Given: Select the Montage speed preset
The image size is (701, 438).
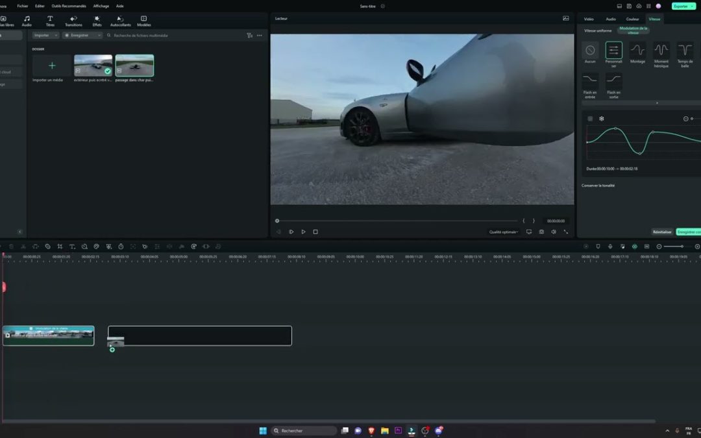Looking at the screenshot, I should coord(637,53).
